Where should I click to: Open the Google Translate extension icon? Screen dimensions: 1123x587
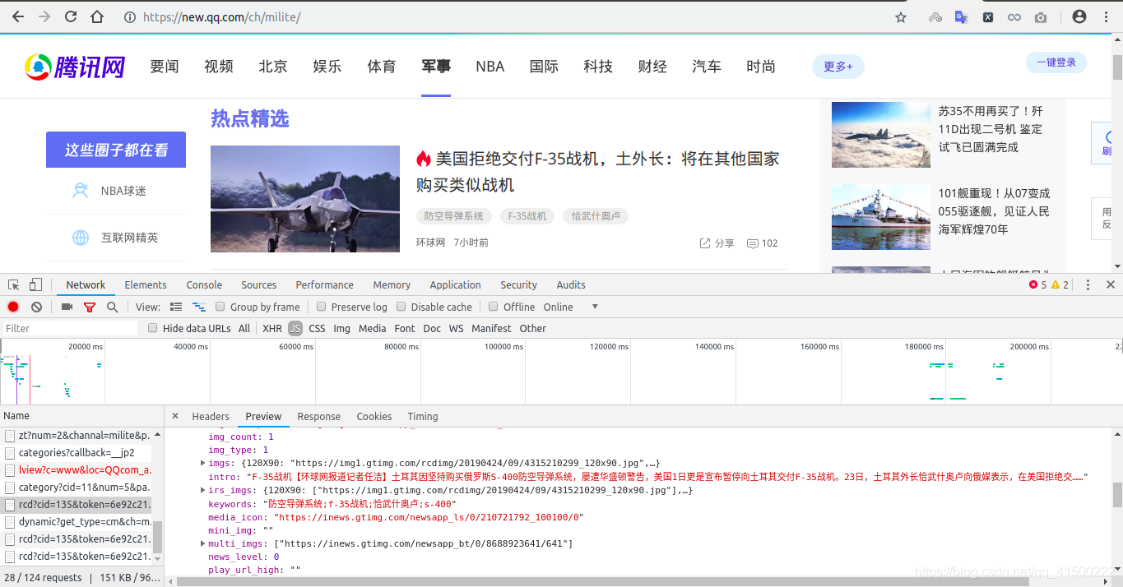pyautogui.click(x=961, y=16)
